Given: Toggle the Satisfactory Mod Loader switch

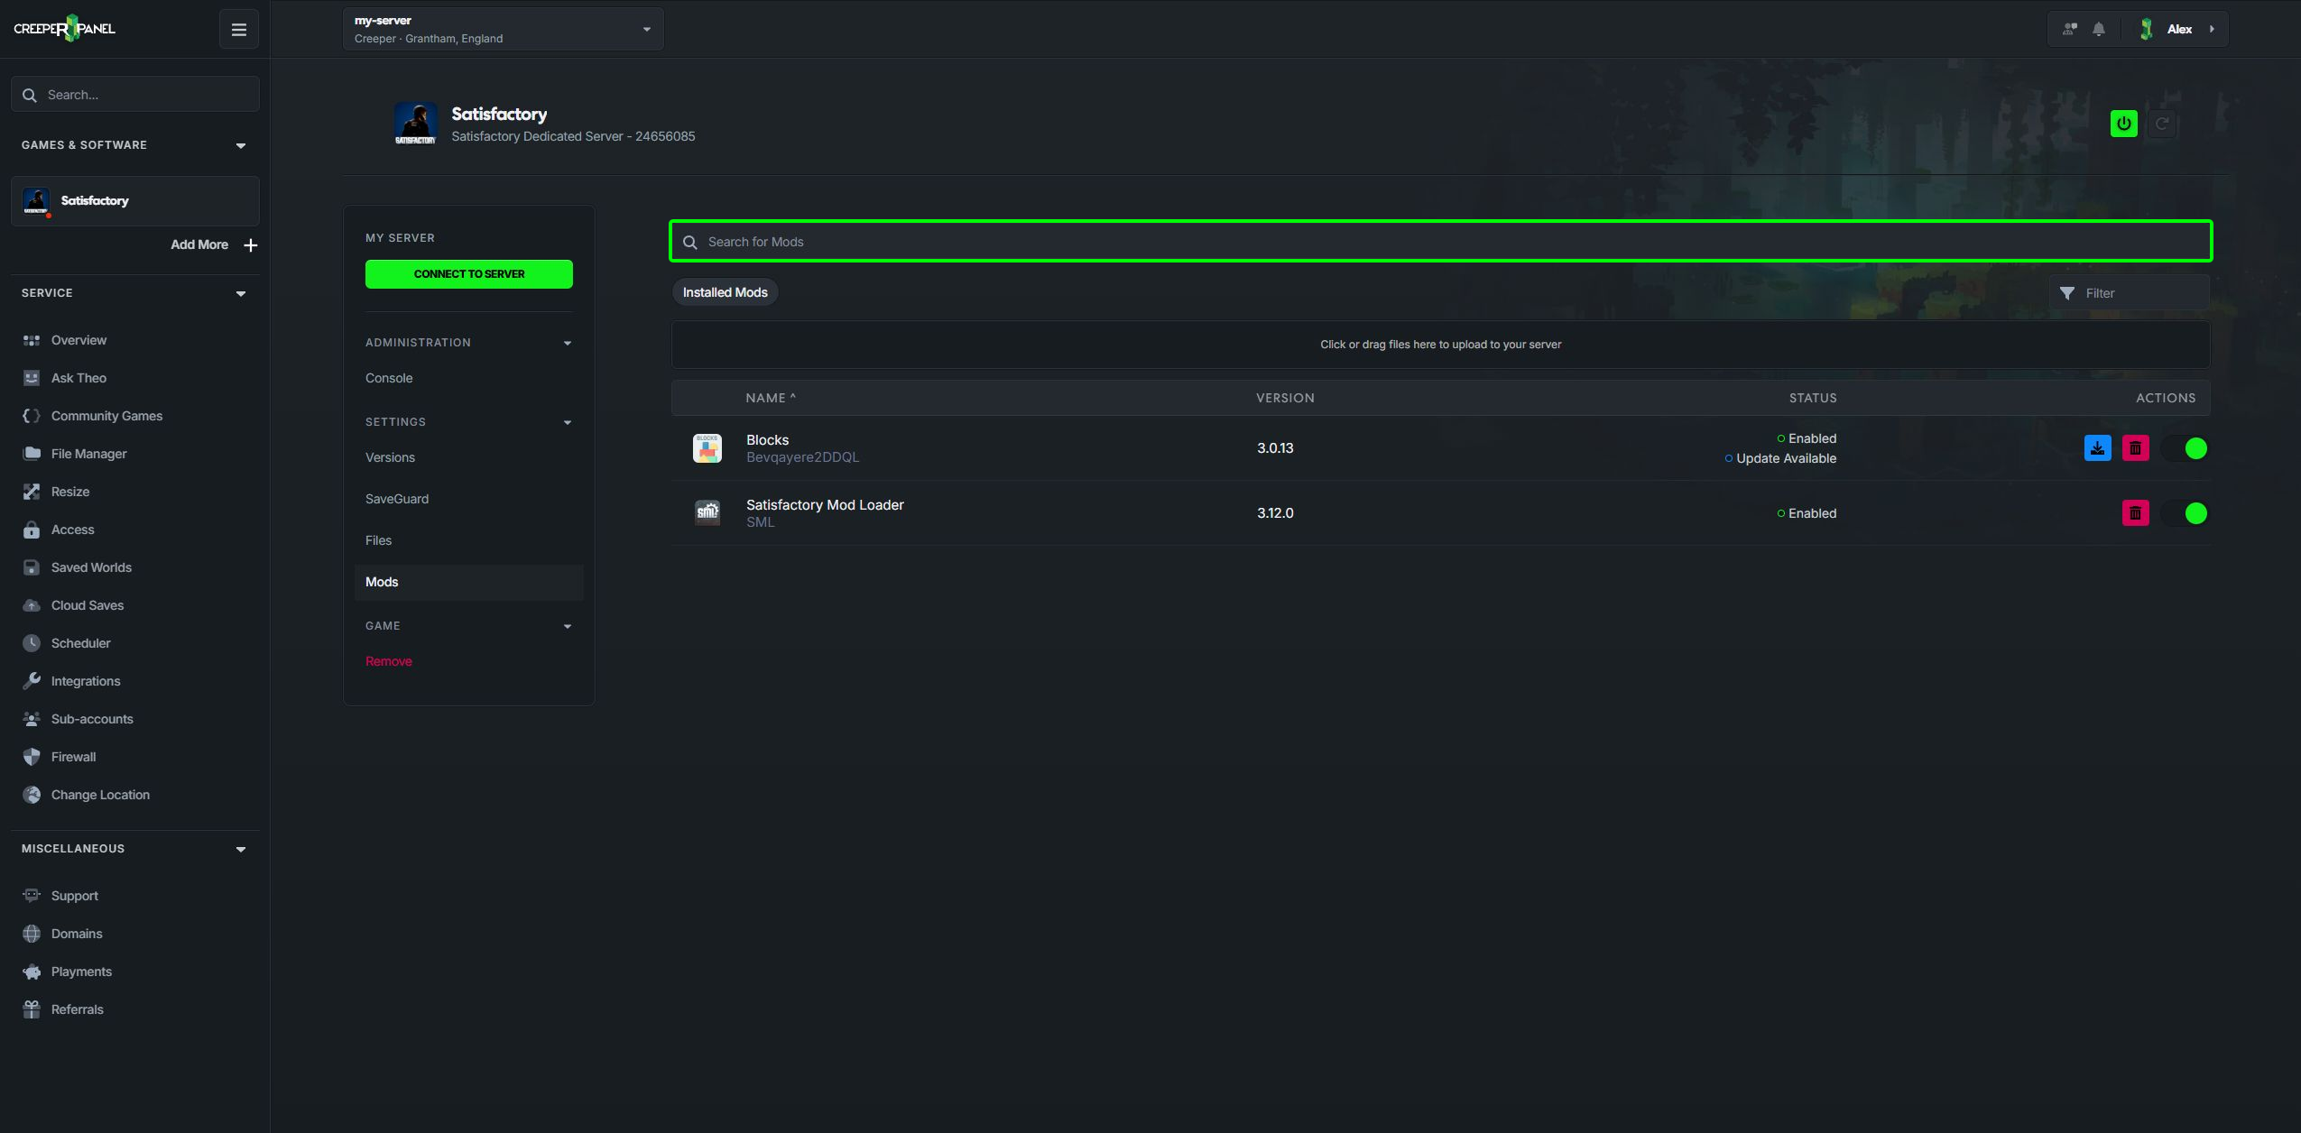Looking at the screenshot, I should point(2185,513).
